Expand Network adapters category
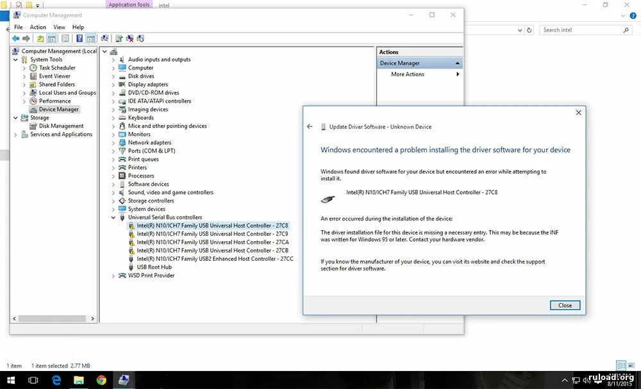641x389 pixels. click(x=113, y=143)
